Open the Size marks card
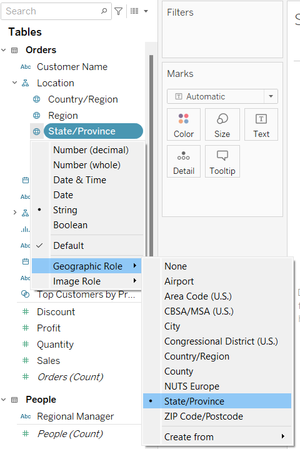This screenshot has width=300, height=449. click(222, 124)
